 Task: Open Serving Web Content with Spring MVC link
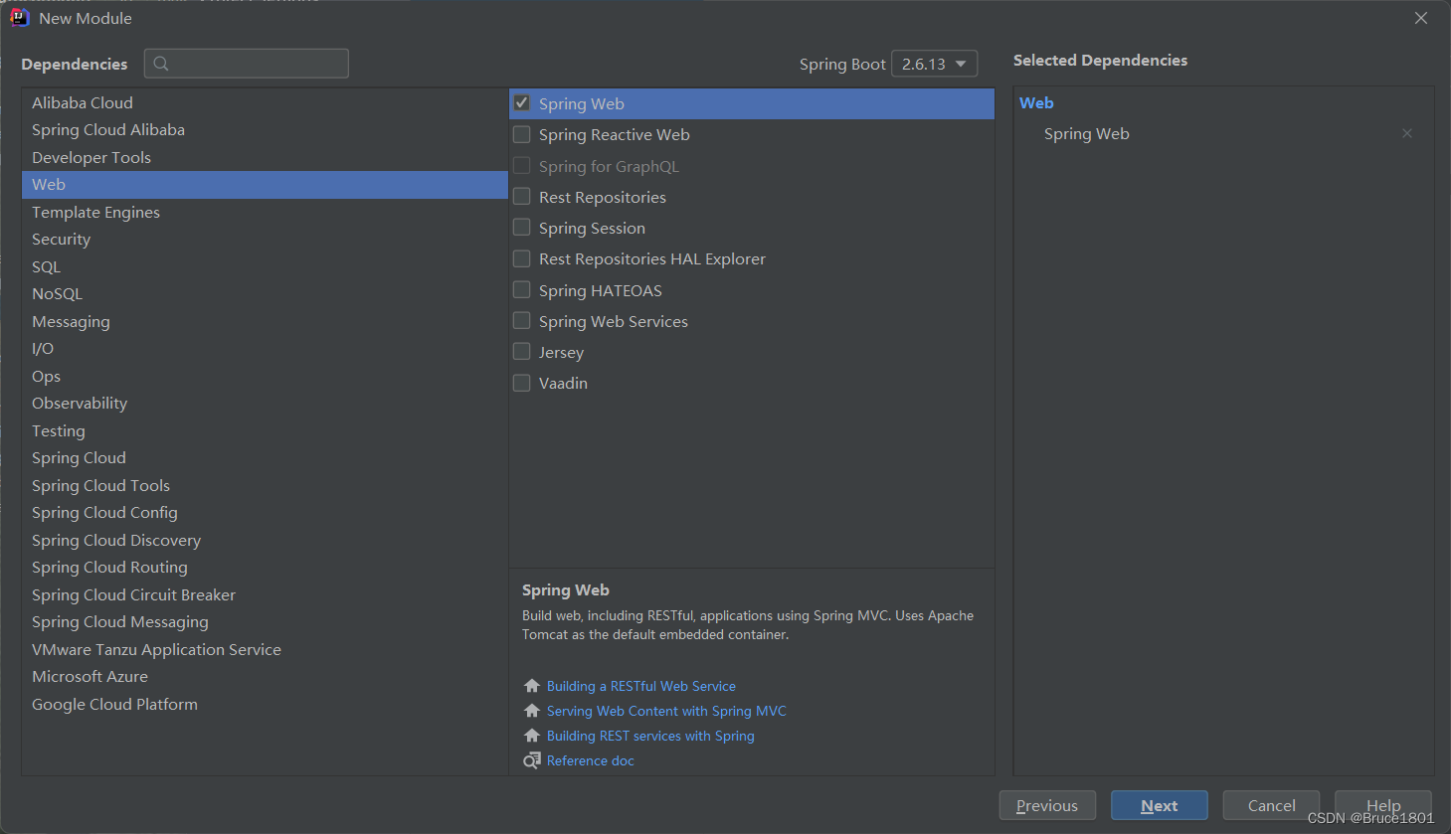(x=666, y=711)
